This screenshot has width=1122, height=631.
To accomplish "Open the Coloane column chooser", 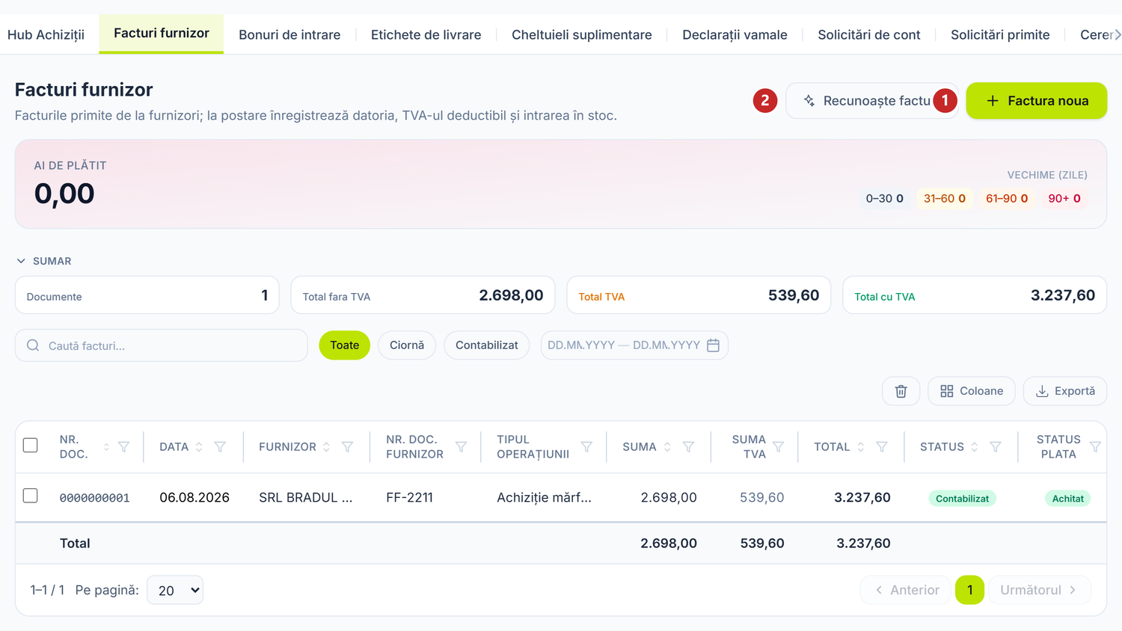I will (x=972, y=391).
